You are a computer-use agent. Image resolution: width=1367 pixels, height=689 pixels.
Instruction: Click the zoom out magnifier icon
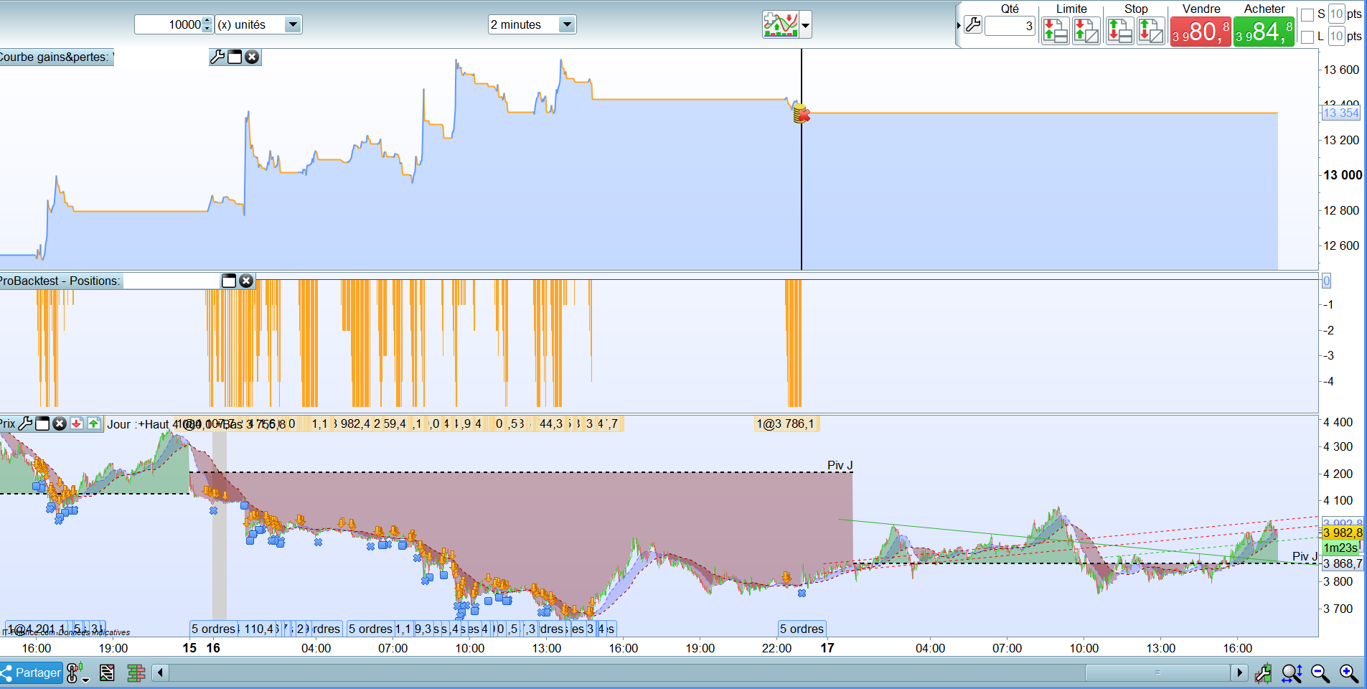pyautogui.click(x=1320, y=673)
